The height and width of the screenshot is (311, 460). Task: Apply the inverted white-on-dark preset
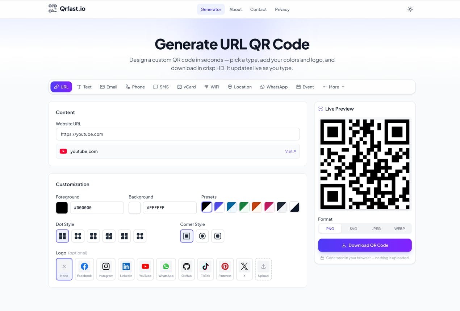click(x=294, y=207)
